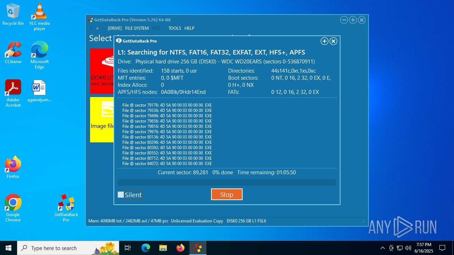
Task: Click DISK0 256 GB L1 FSL6 status entry
Action: (x=246, y=221)
